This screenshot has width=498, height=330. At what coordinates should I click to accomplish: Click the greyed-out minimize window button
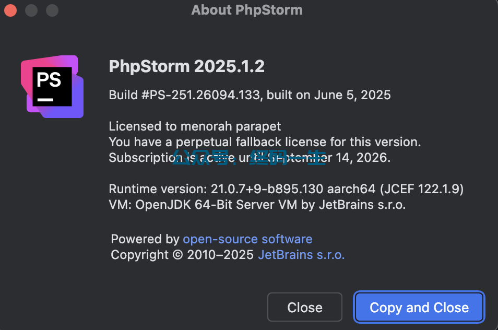tap(31, 10)
